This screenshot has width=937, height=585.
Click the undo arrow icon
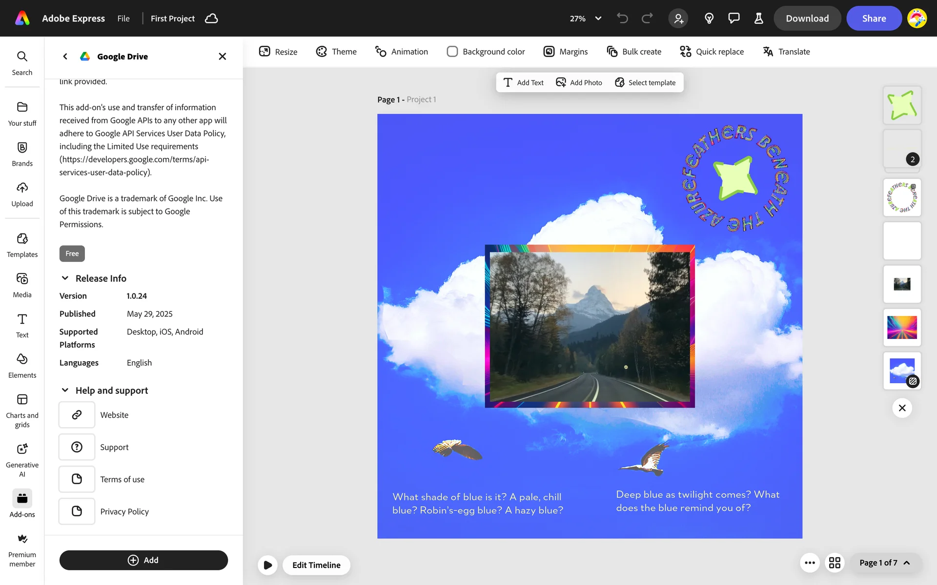[622, 19]
